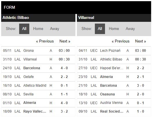Select All filter under Athletic Bilbao
This screenshot has width=152, height=119.
[x=24, y=29]
